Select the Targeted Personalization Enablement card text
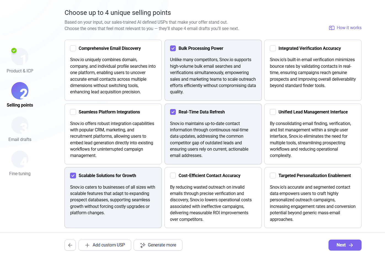 pos(313,203)
